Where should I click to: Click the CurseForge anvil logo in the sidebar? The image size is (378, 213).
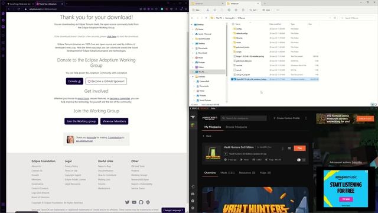click(x=193, y=117)
